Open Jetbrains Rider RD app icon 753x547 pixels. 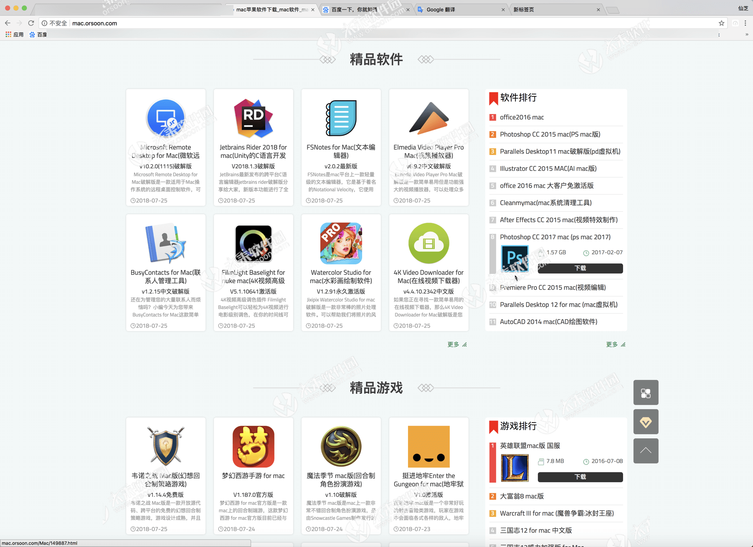pos(254,118)
